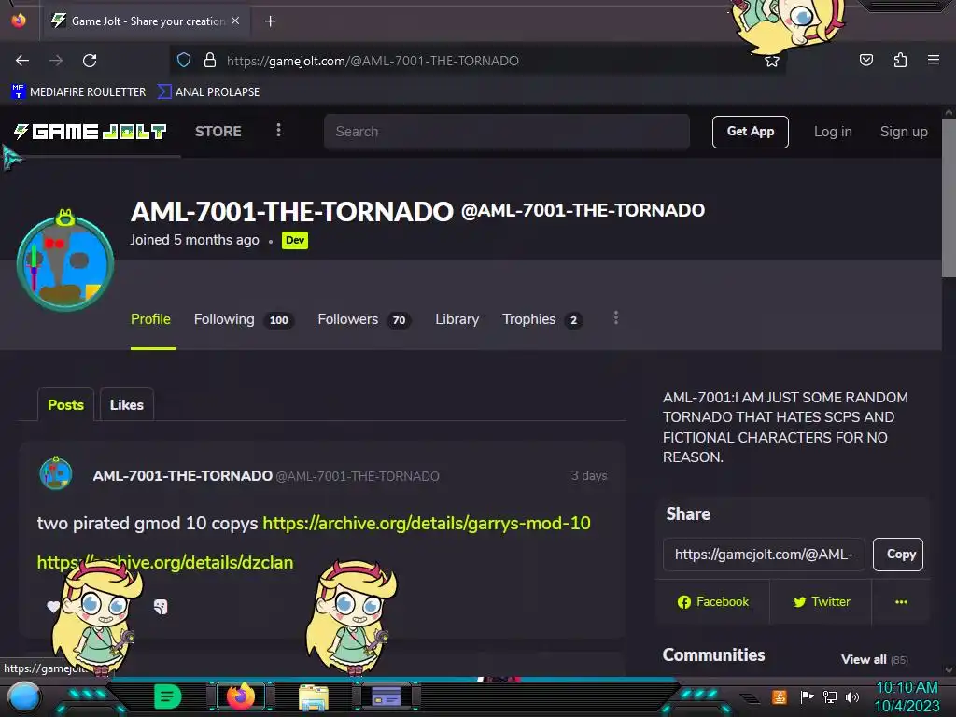956x717 pixels.
Task: Open the Firefox hamburger menu
Action: tap(934, 60)
